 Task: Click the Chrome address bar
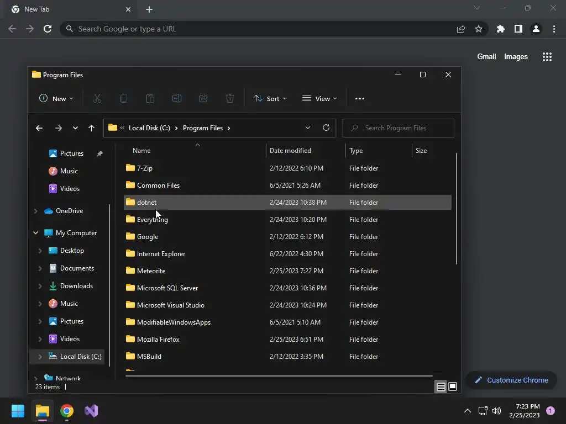click(256, 29)
